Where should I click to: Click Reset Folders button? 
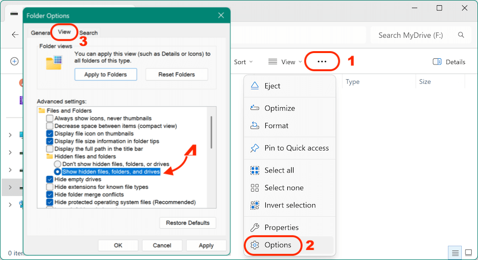176,75
